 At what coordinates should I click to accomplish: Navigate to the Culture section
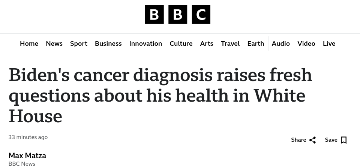click(181, 43)
